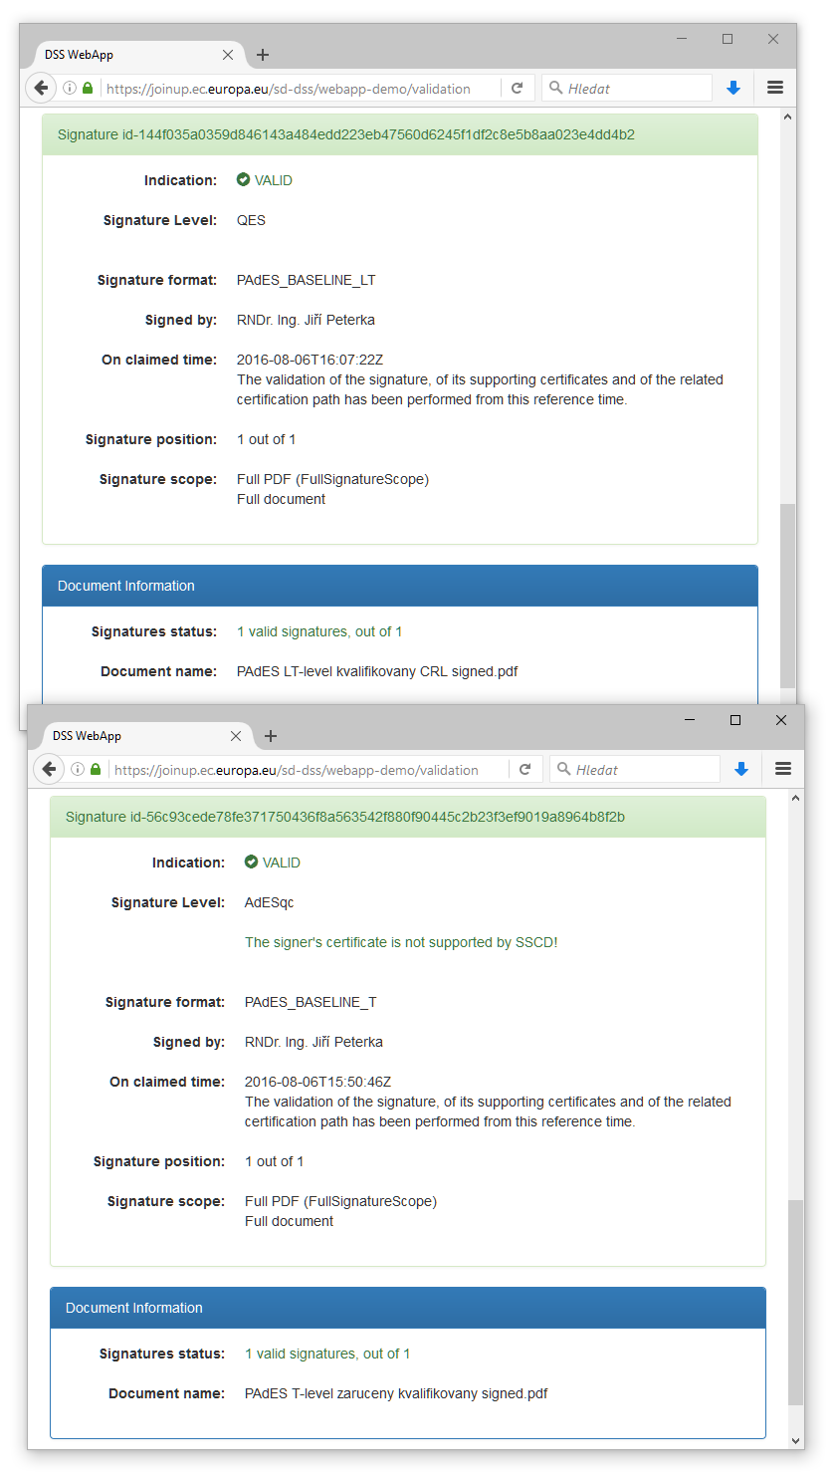Click claimed time 2016-08-06T16:07:22Z
The width and height of the screenshot is (836, 1480).
[x=310, y=360]
